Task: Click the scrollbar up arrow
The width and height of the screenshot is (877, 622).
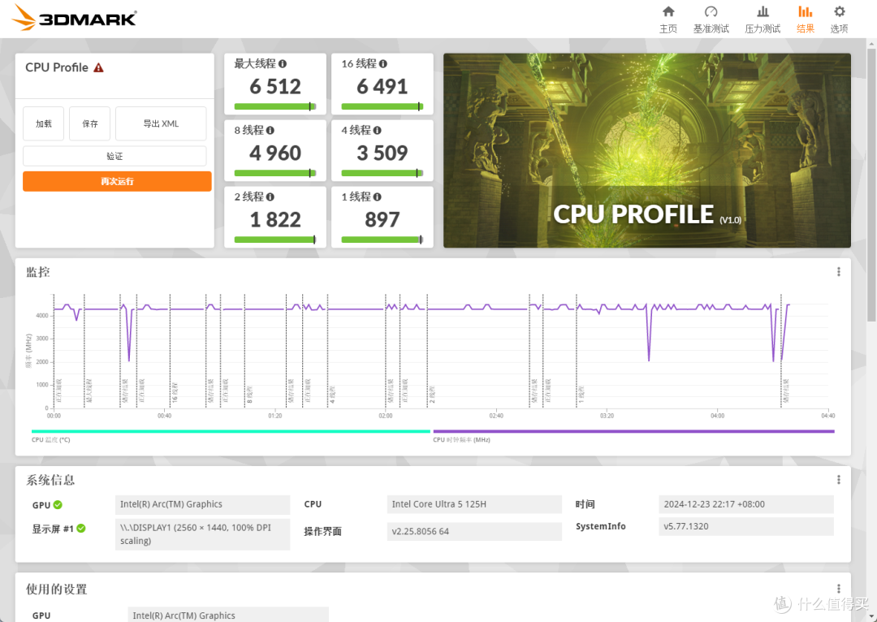Action: [871, 43]
